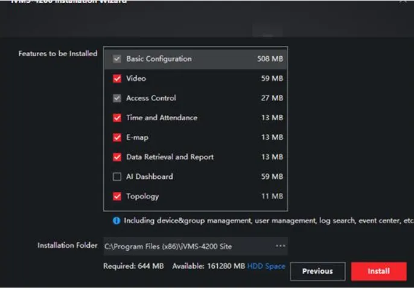Click the Access Control checkbox
The height and width of the screenshot is (290, 414).
[x=117, y=98]
